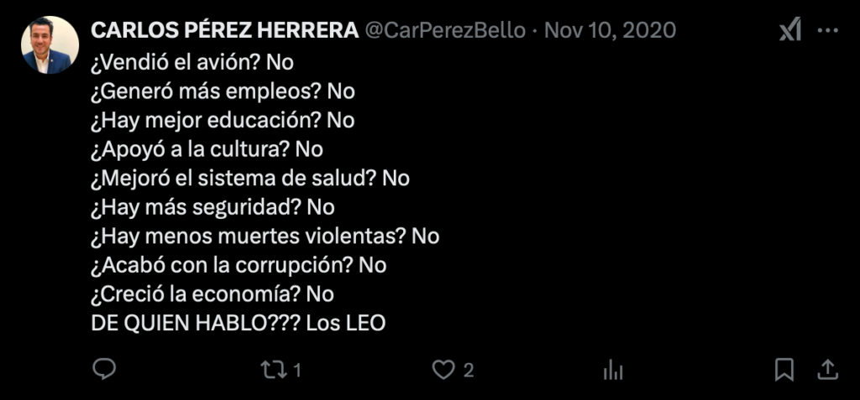860x400 pixels.
Task: Like the tweet with the heart icon
Action: pyautogui.click(x=443, y=369)
